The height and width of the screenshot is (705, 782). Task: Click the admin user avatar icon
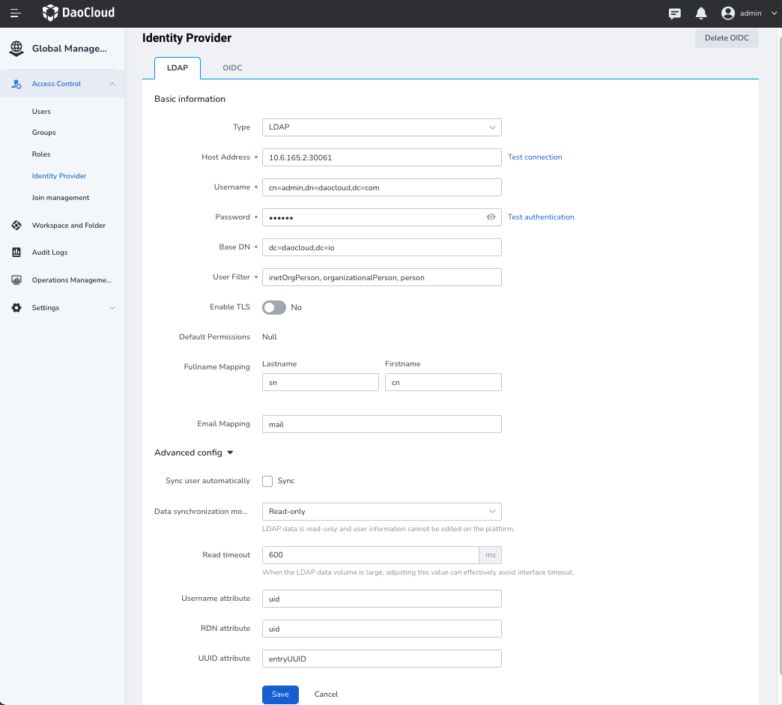tap(727, 13)
